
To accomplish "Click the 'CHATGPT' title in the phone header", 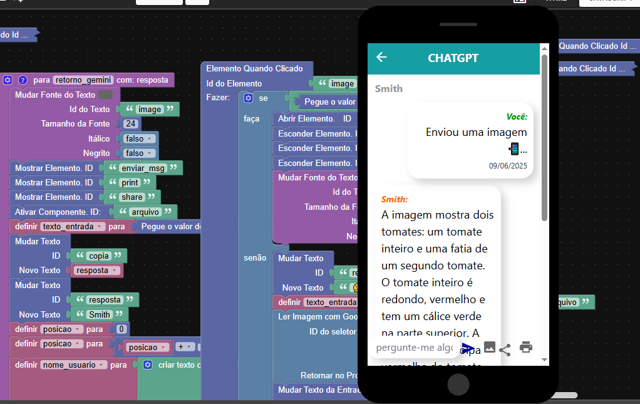I will [x=453, y=58].
